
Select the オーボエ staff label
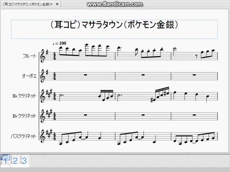[29, 76]
